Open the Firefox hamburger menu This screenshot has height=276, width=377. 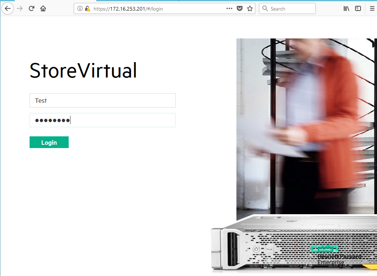372,9
